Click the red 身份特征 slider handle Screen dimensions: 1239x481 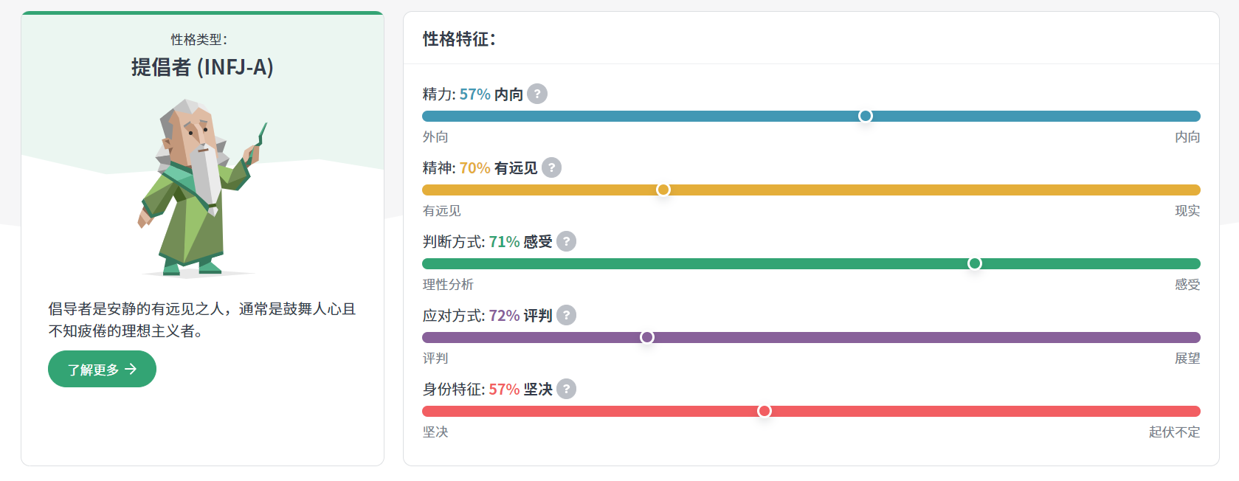click(765, 411)
